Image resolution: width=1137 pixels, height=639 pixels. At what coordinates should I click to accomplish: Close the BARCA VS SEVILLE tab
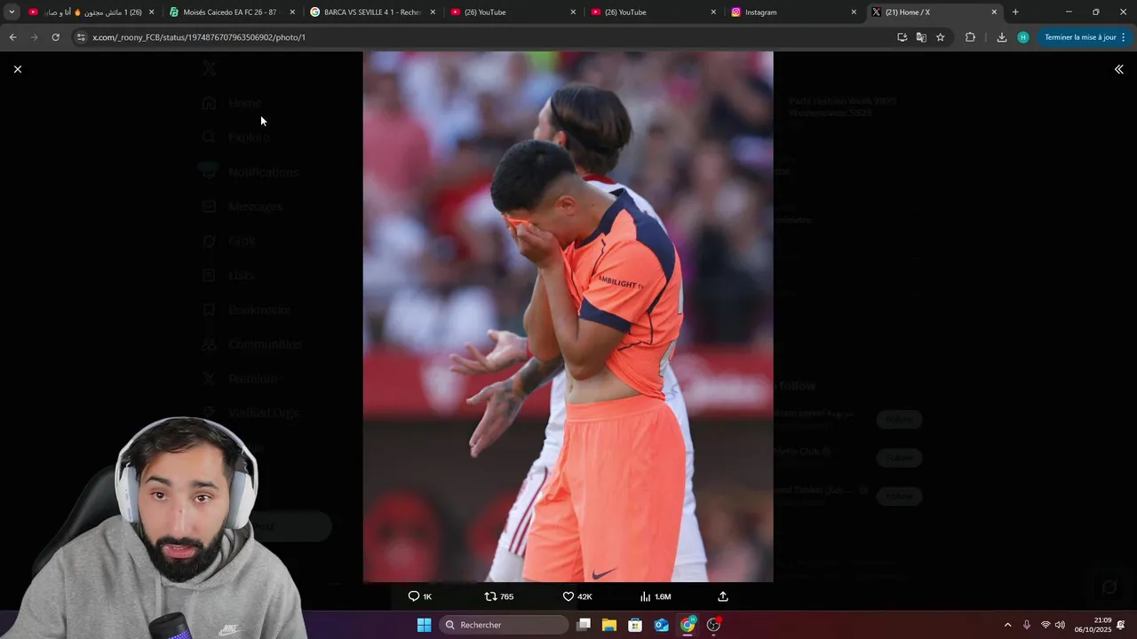point(433,12)
